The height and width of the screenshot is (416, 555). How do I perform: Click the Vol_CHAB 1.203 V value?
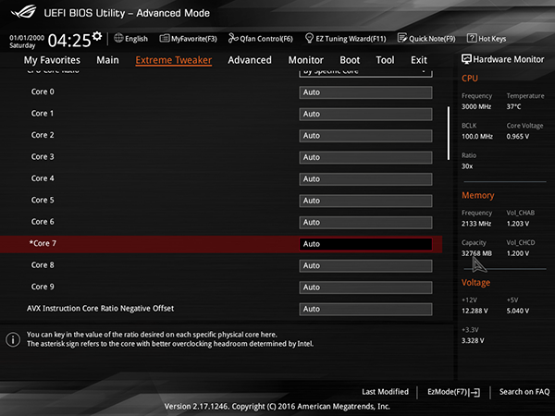tap(517, 224)
